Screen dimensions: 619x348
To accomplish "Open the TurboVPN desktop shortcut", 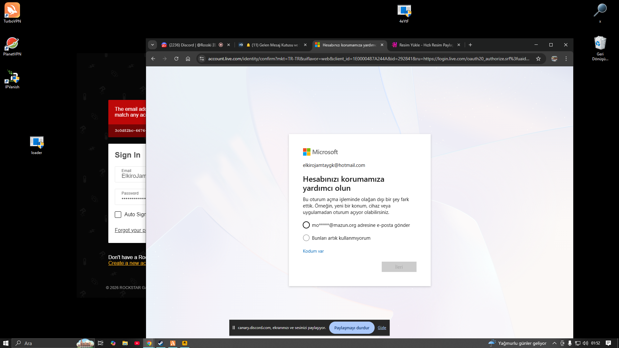I will (x=12, y=13).
